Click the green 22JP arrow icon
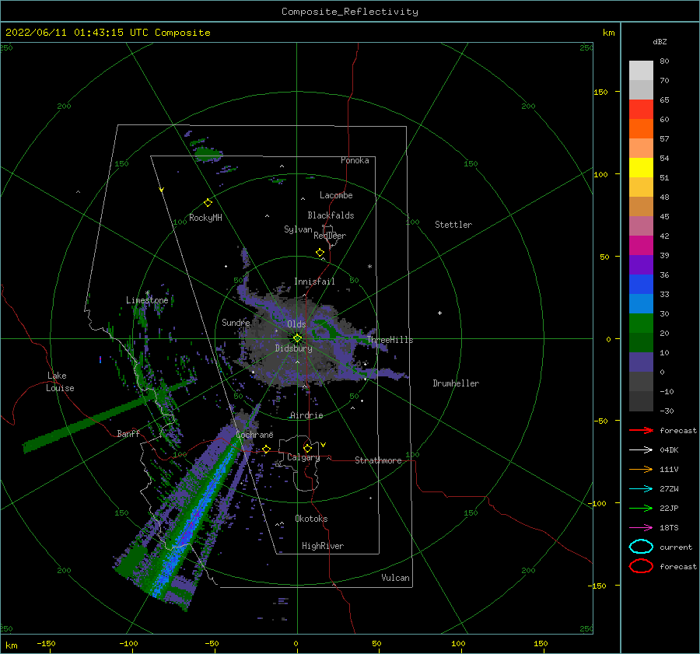The width and height of the screenshot is (700, 654). [641, 508]
